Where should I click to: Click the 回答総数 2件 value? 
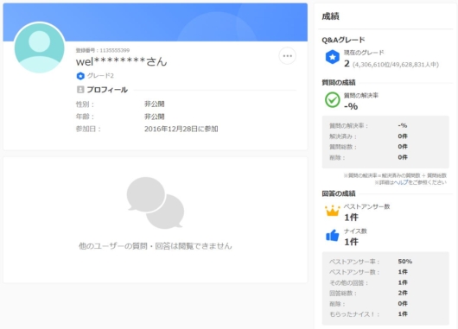tap(403, 293)
